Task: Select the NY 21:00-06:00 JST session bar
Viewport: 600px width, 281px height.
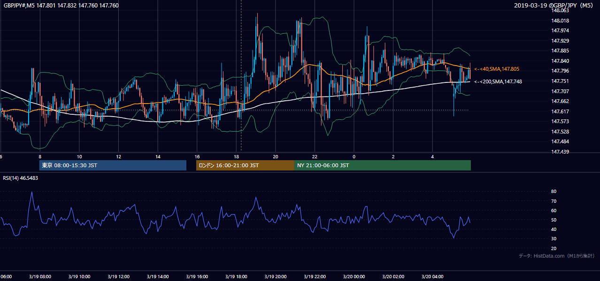Action: 383,165
